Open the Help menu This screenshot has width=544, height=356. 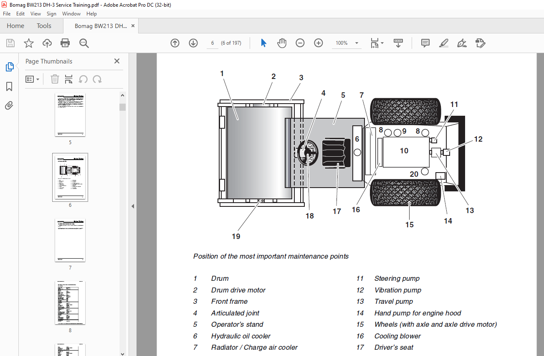tap(91, 14)
